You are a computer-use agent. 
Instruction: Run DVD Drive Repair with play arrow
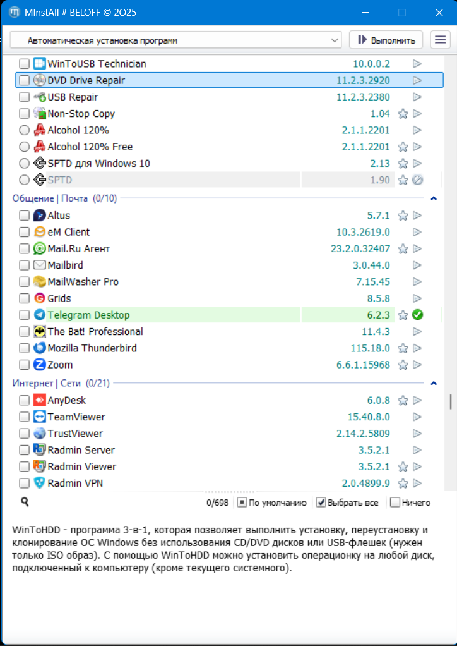[417, 80]
